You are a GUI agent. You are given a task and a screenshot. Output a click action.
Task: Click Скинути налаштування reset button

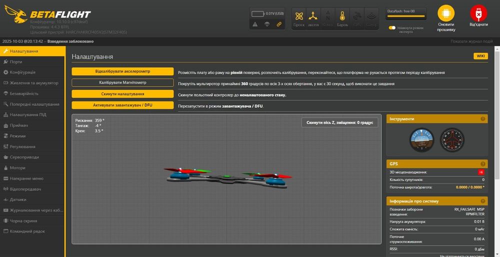pyautogui.click(x=122, y=94)
